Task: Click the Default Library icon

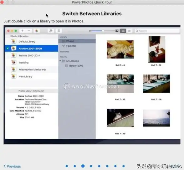Action: click(x=14, y=41)
